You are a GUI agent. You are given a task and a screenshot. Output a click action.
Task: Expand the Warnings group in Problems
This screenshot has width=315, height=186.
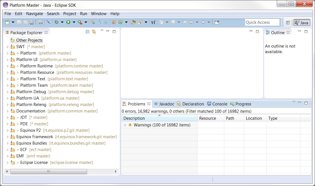[125, 125]
